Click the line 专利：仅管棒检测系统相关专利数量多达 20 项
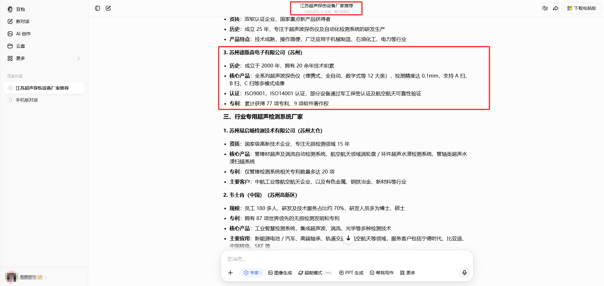Screen dimensions: 604x286 [282, 172]
